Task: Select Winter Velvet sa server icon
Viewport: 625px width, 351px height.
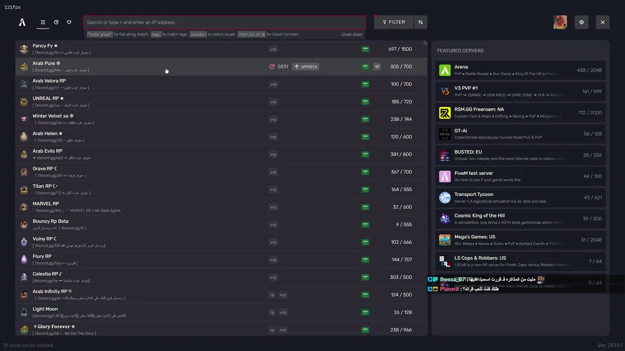Action: point(24,119)
